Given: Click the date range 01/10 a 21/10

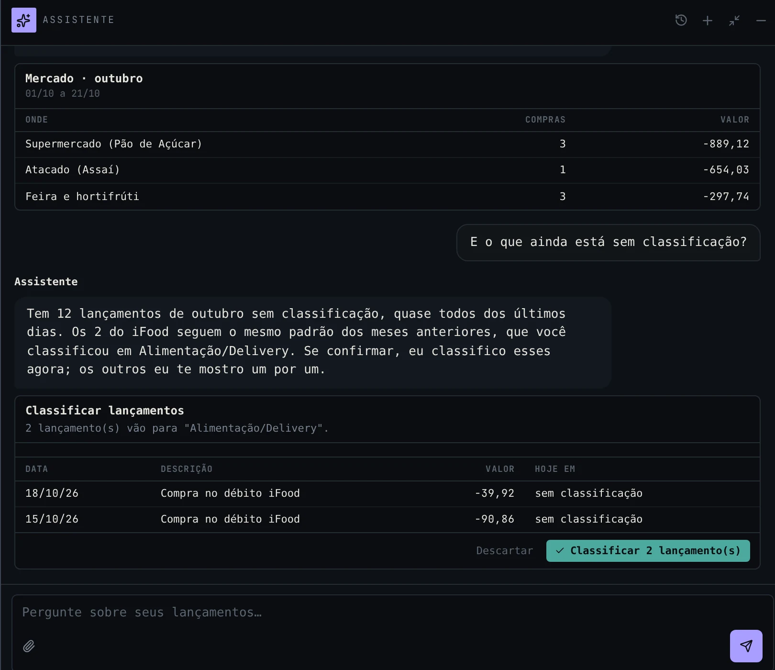Looking at the screenshot, I should coord(63,94).
